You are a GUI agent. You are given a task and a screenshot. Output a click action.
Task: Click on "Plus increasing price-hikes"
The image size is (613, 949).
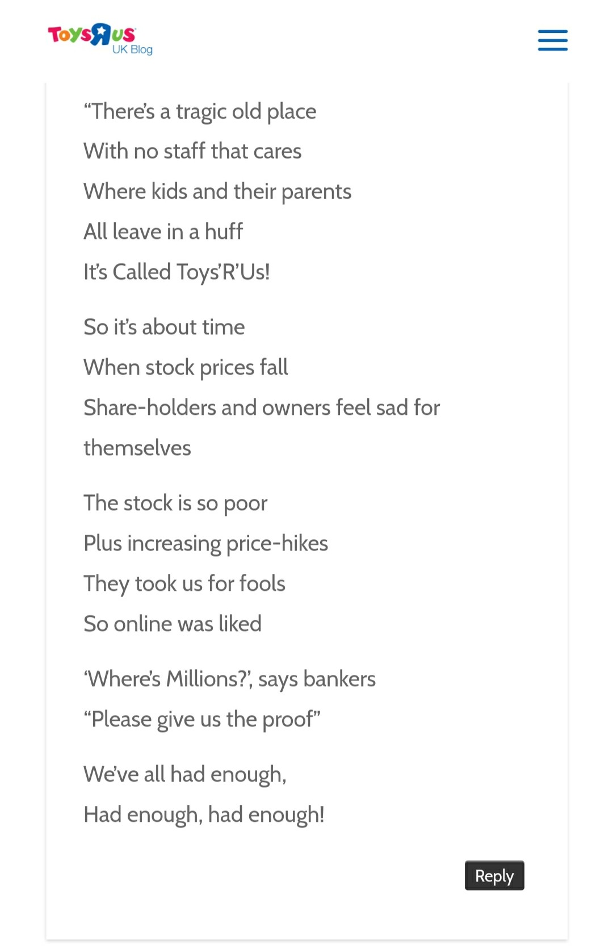(x=205, y=543)
